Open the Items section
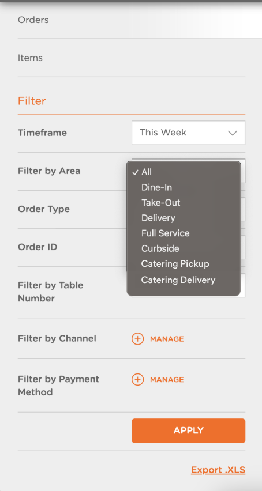The height and width of the screenshot is (491, 262). pyautogui.click(x=30, y=58)
